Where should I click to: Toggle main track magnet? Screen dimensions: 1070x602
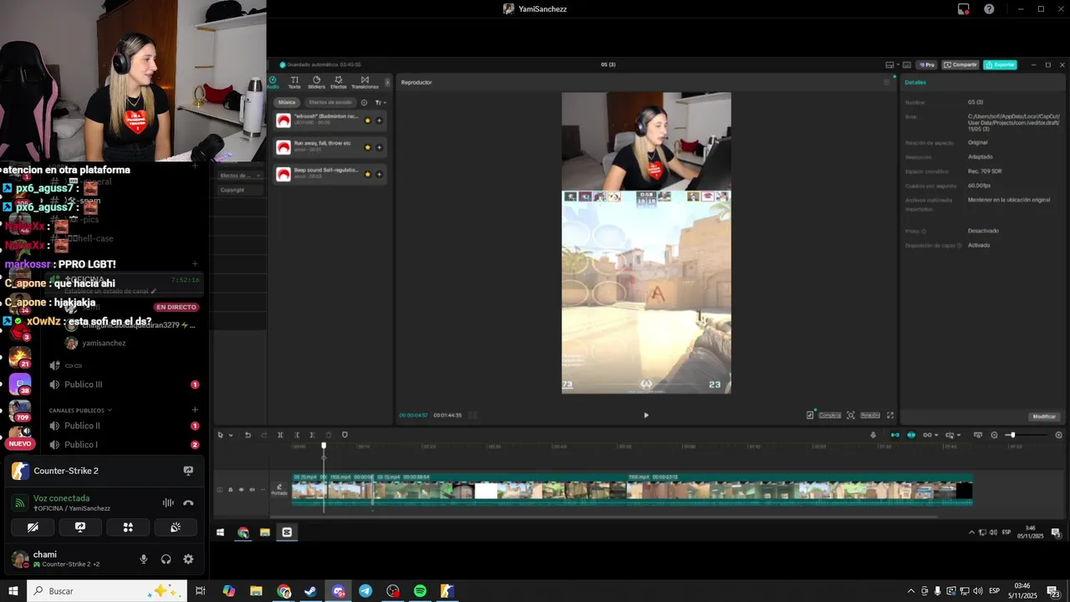click(895, 435)
